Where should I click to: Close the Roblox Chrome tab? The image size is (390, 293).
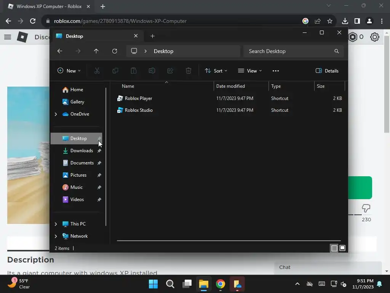tap(88, 6)
